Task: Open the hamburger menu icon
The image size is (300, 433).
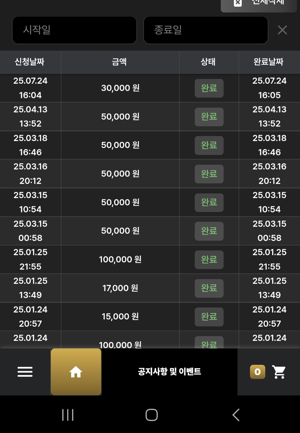Action: (x=25, y=372)
